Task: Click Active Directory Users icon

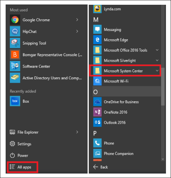Action: pyautogui.click(x=15, y=78)
